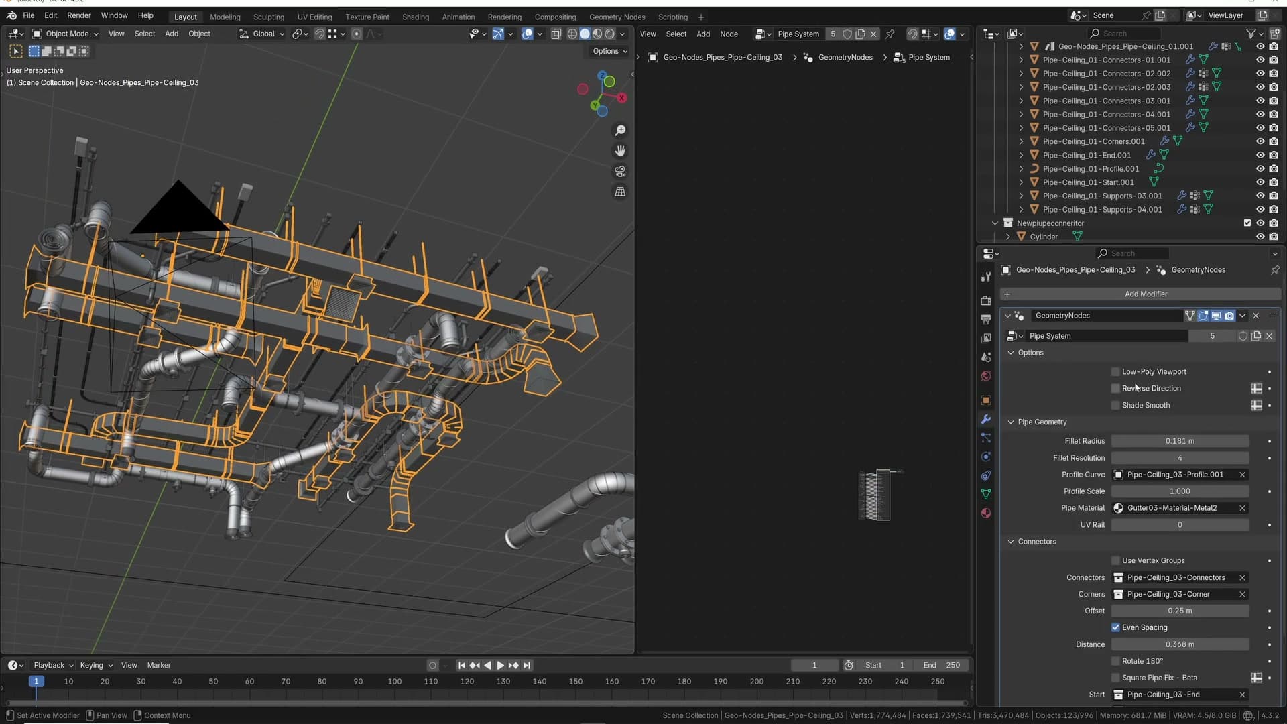Open viewport Options dropdown

coord(609,51)
